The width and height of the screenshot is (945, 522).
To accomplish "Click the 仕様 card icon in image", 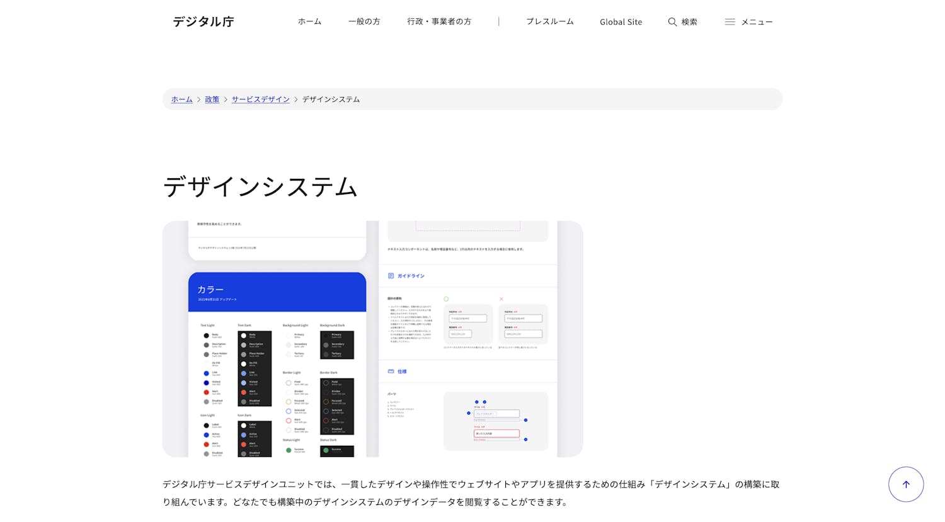I will (391, 372).
